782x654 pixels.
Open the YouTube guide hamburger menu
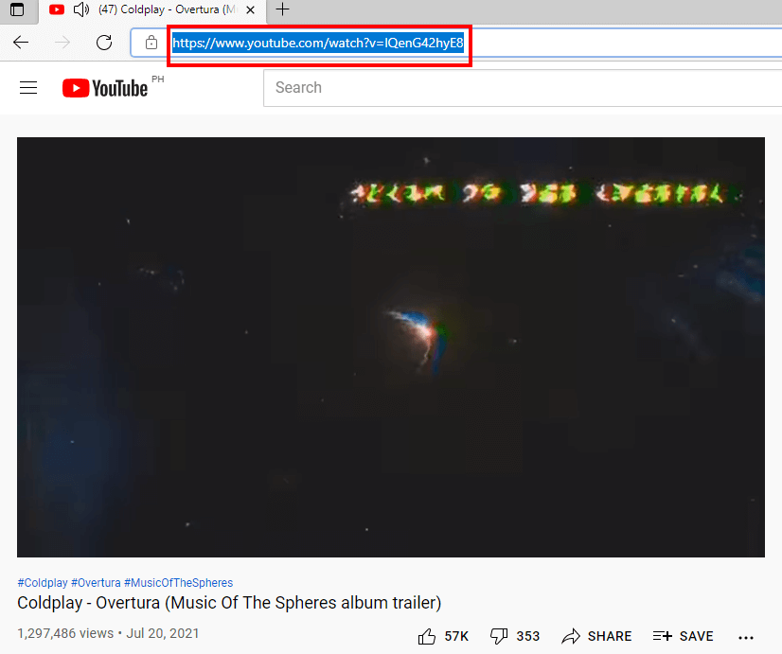pos(28,88)
